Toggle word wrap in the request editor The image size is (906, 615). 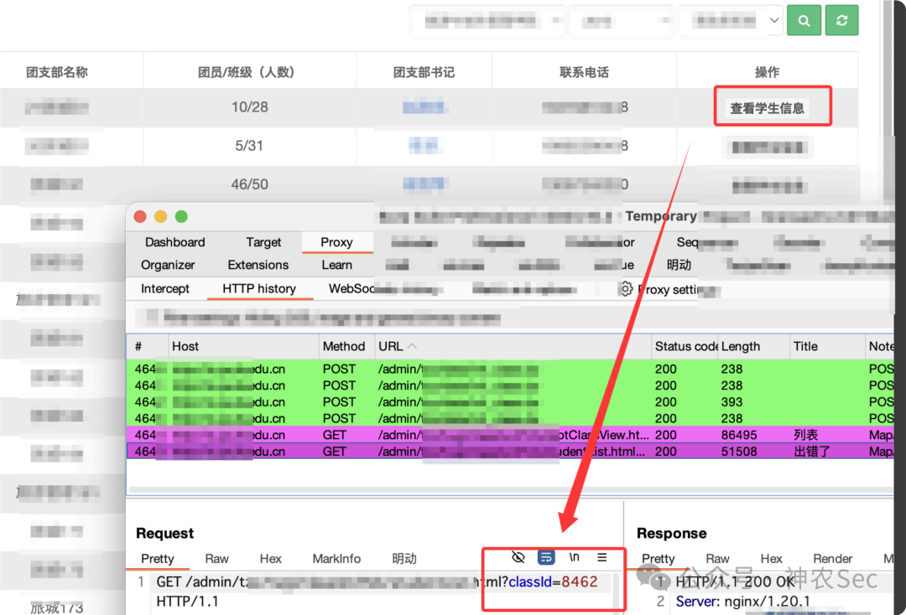point(546,556)
